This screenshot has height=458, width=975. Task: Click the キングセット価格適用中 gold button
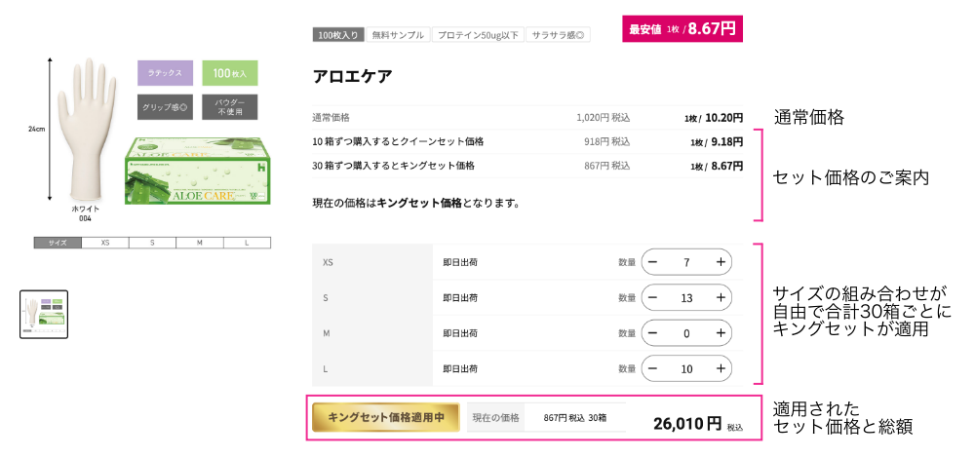click(x=386, y=418)
